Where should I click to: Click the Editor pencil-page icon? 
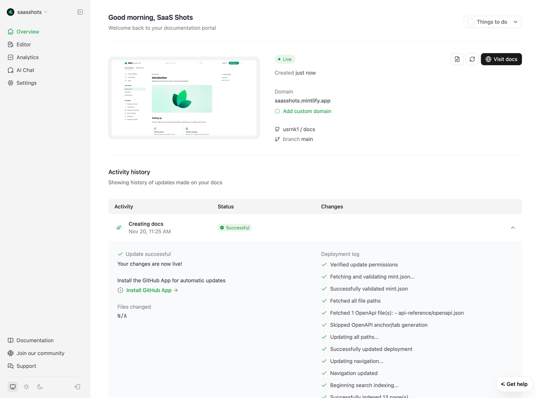tap(11, 45)
